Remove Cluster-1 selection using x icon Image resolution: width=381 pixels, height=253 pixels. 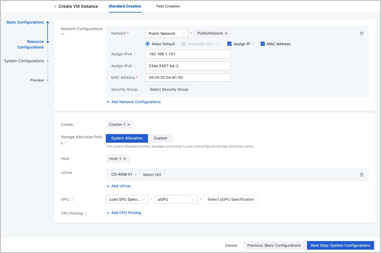129,125
